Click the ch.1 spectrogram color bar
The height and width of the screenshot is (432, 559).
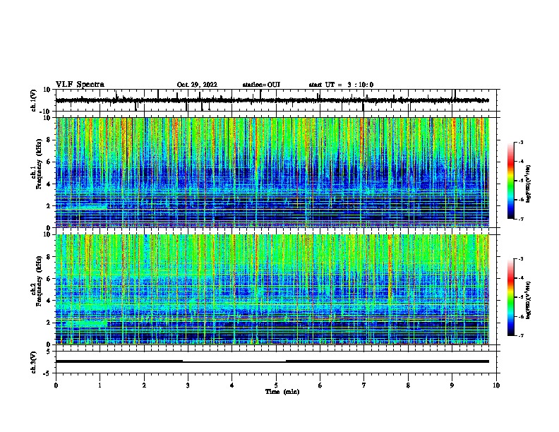click(x=511, y=181)
